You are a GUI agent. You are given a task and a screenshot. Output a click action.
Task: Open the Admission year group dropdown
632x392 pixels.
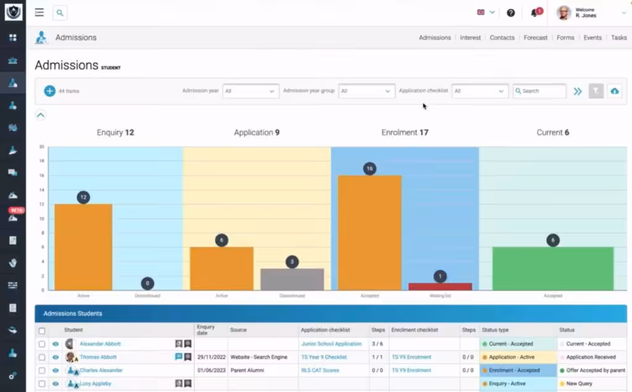(366, 91)
